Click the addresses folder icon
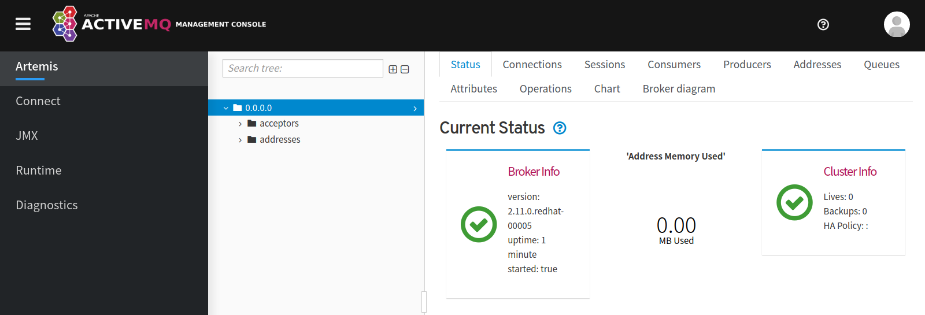The height and width of the screenshot is (315, 925). (x=251, y=139)
